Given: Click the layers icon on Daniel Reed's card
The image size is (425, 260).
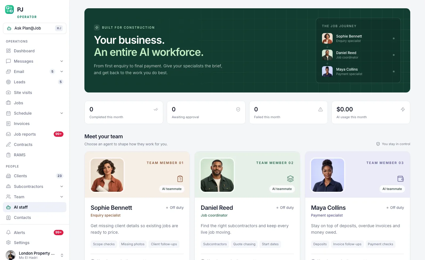Looking at the screenshot, I should pos(290,179).
